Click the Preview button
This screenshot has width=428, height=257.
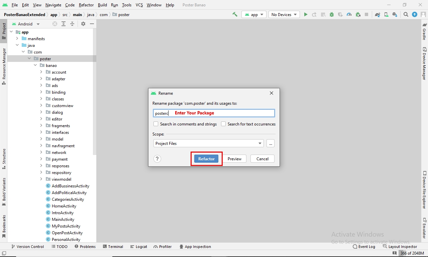coord(234,159)
